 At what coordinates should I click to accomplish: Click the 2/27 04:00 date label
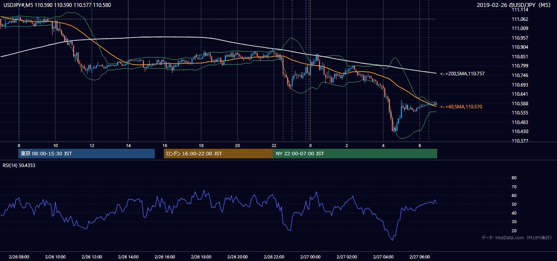tap(383, 257)
